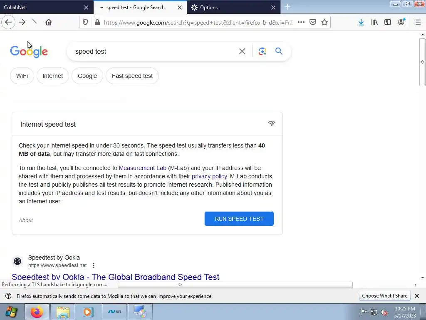Click the Google logo
This screenshot has width=426, height=320.
[x=29, y=51]
